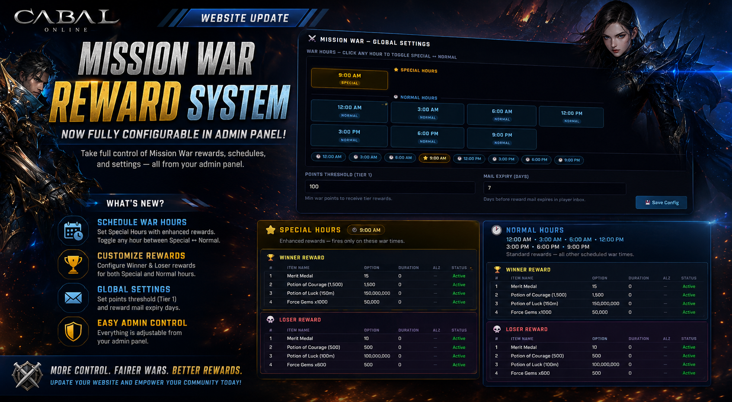Click the Easy Admin Control shield icon
Screen dimensions: 732x402
point(73,331)
